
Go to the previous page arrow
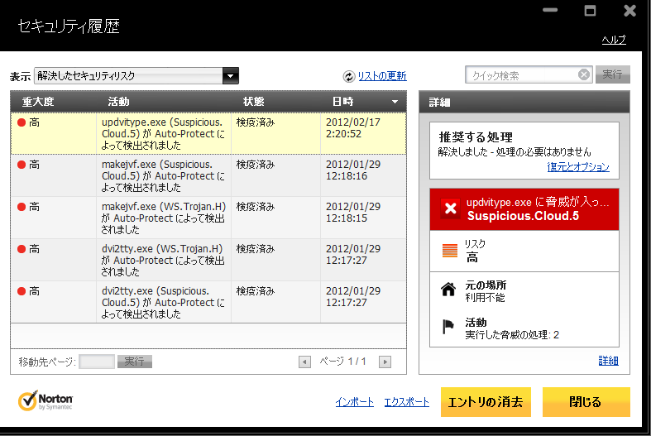pyautogui.click(x=304, y=362)
